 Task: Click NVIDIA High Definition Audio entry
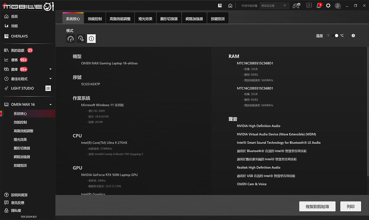(259, 126)
